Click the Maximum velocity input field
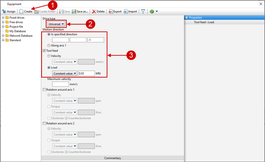The height and width of the screenshot is (162, 265). point(60,84)
